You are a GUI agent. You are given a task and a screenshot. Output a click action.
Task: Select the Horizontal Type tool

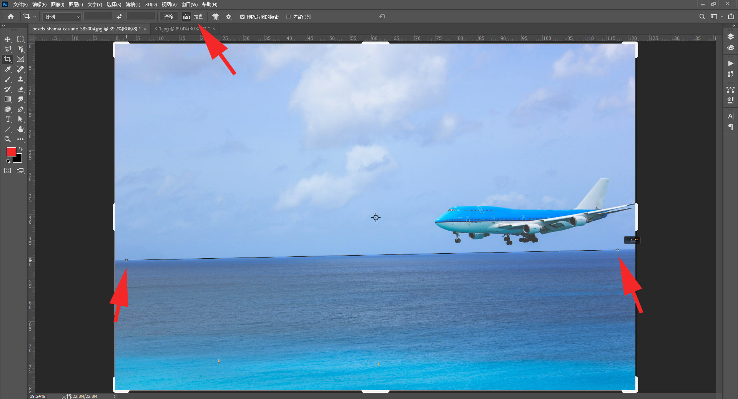coord(8,119)
